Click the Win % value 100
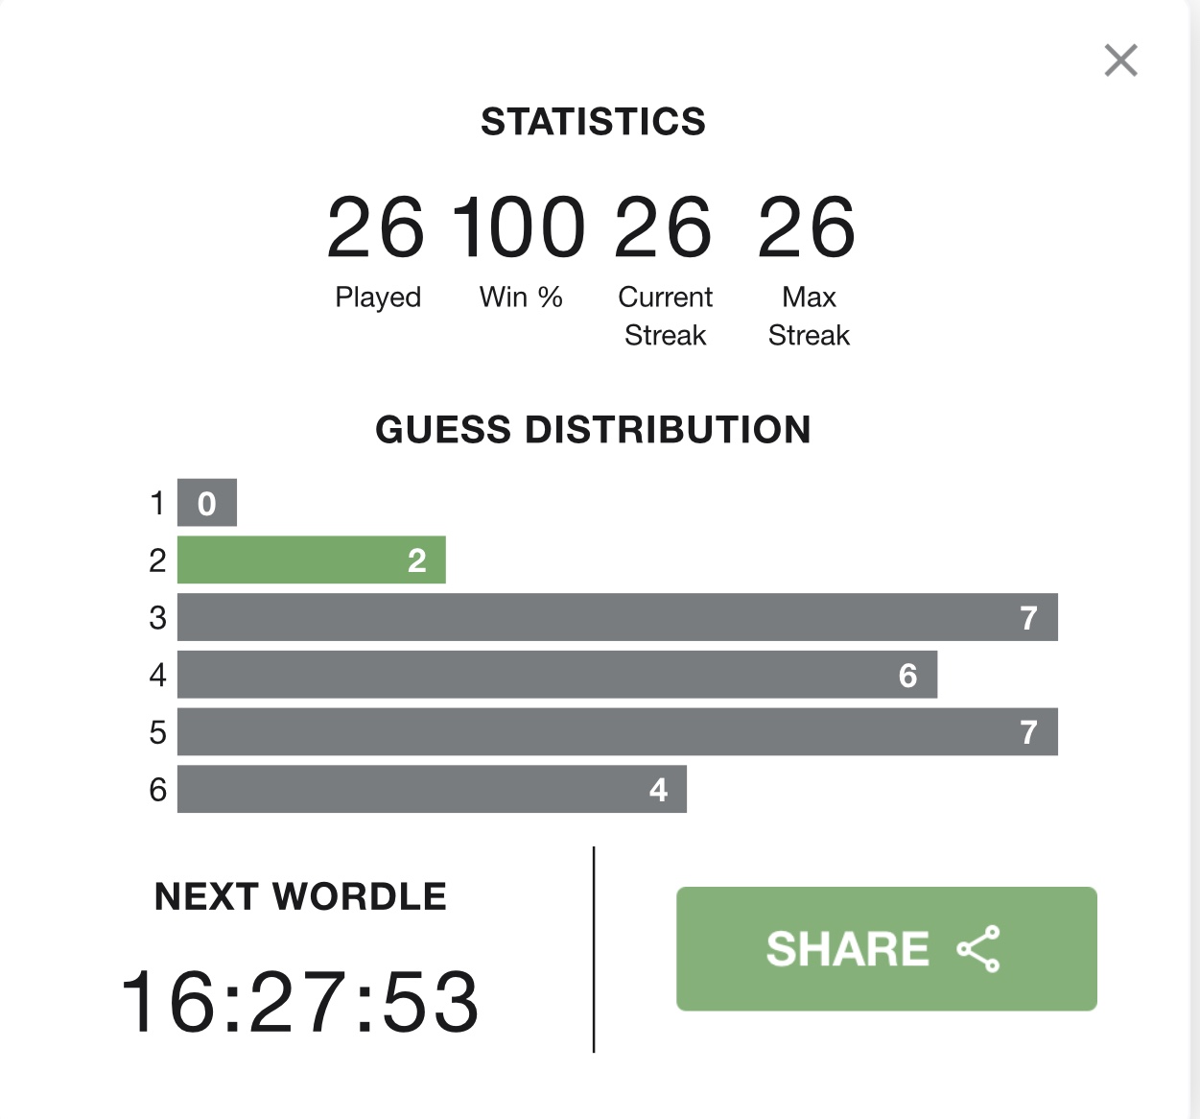1200x1119 pixels. (x=519, y=227)
